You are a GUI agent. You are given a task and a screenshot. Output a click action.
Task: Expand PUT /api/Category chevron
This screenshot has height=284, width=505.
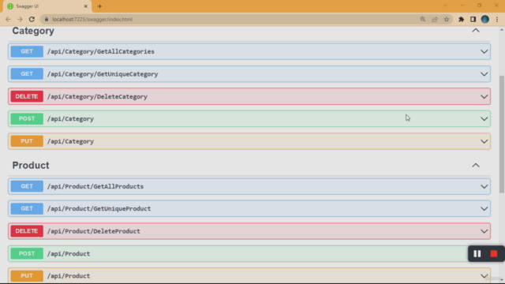tap(484, 141)
